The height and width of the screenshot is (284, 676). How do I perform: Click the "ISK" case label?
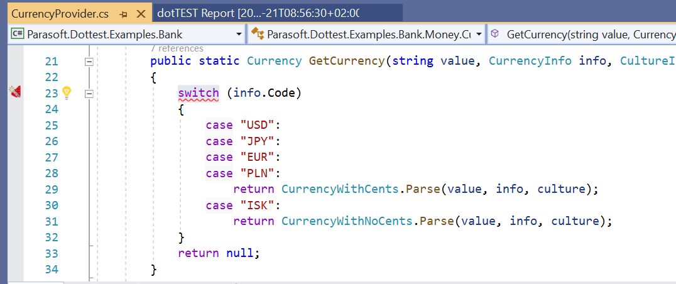point(258,205)
